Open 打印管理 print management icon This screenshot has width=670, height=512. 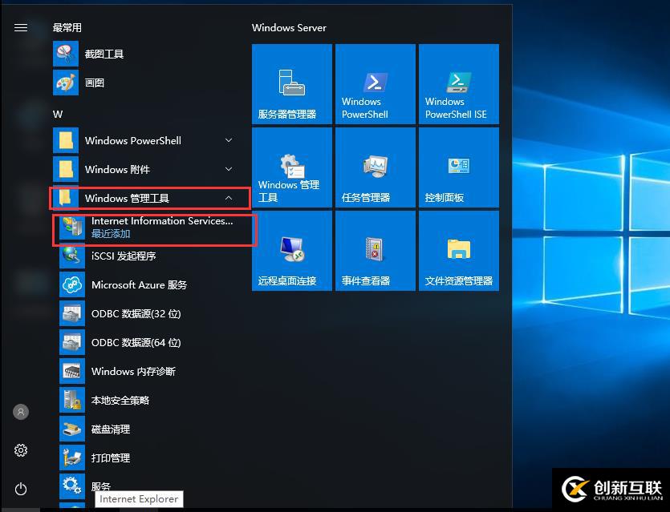72,458
